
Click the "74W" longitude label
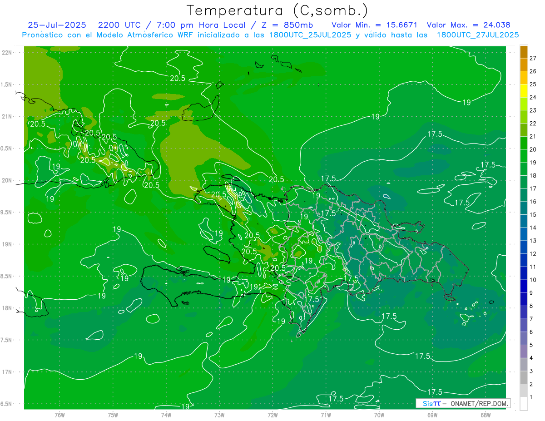coord(166,415)
